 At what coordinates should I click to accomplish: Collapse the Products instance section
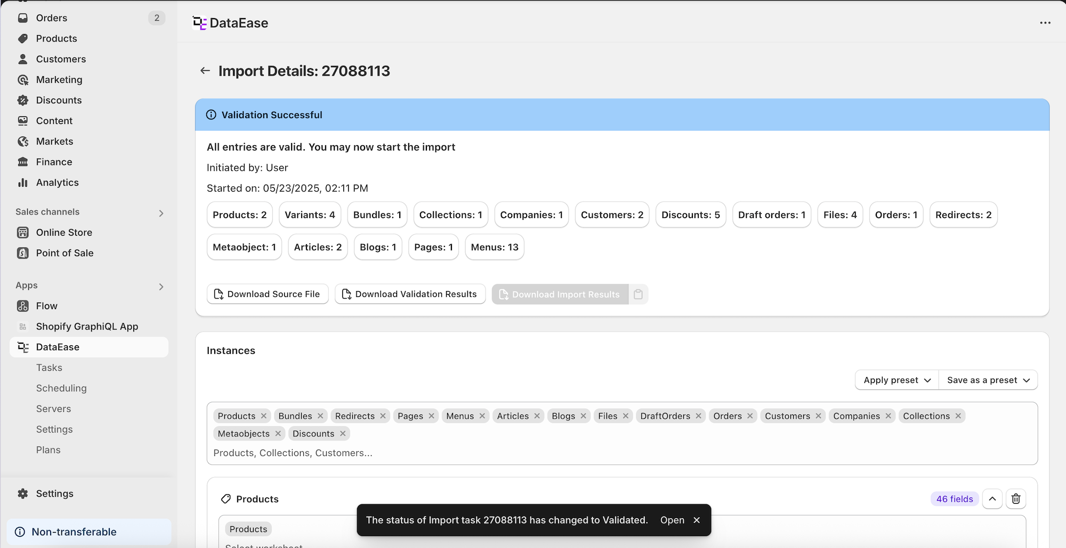[x=992, y=499]
